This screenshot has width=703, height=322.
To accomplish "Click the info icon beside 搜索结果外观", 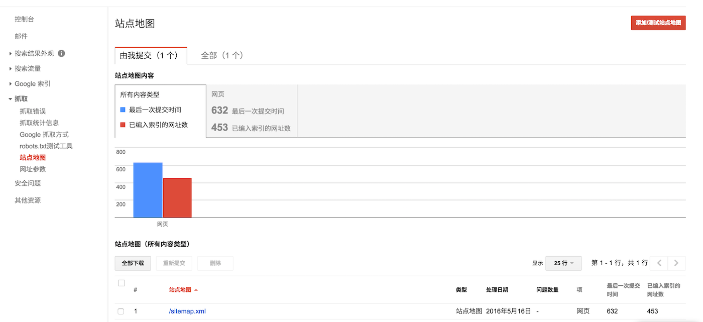I will [61, 53].
